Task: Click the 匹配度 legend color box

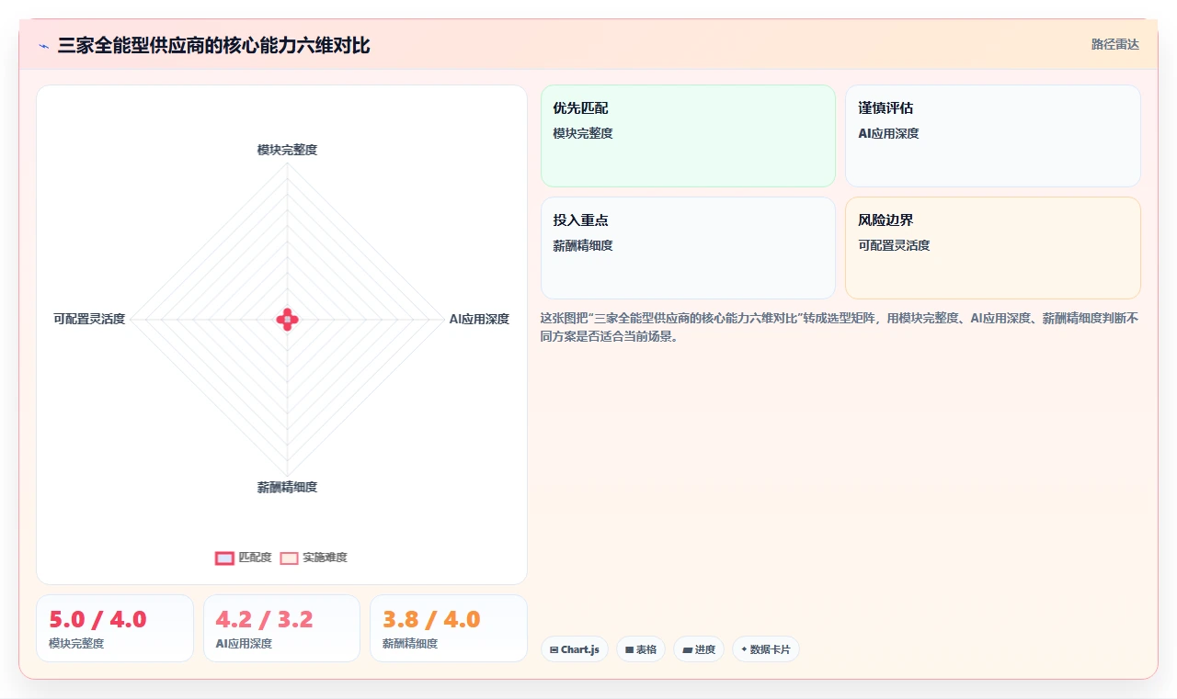Action: click(x=224, y=558)
